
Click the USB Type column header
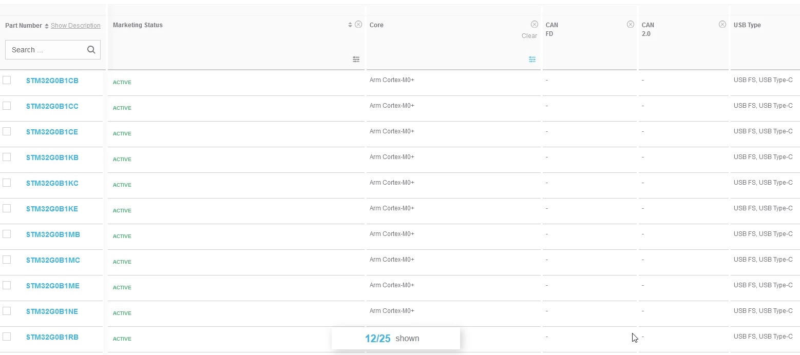[x=747, y=25]
